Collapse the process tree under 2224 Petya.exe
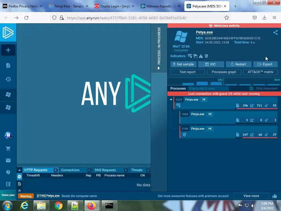The image size is (281, 211). 171,99
